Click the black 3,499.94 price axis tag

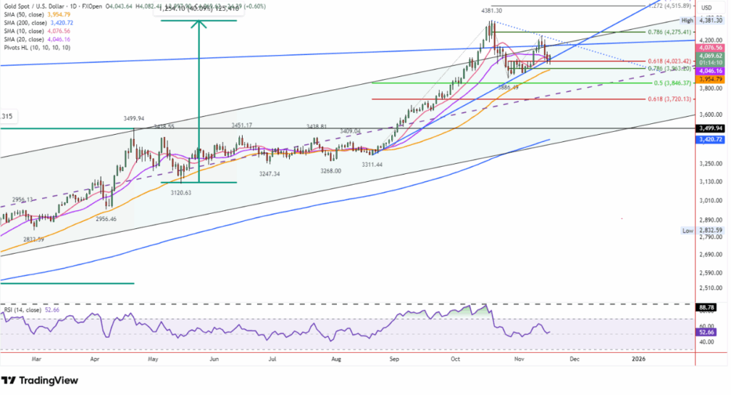(x=712, y=129)
